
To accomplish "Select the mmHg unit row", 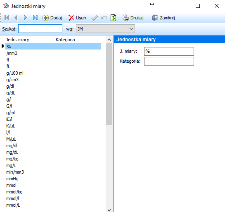I will tap(53, 179).
